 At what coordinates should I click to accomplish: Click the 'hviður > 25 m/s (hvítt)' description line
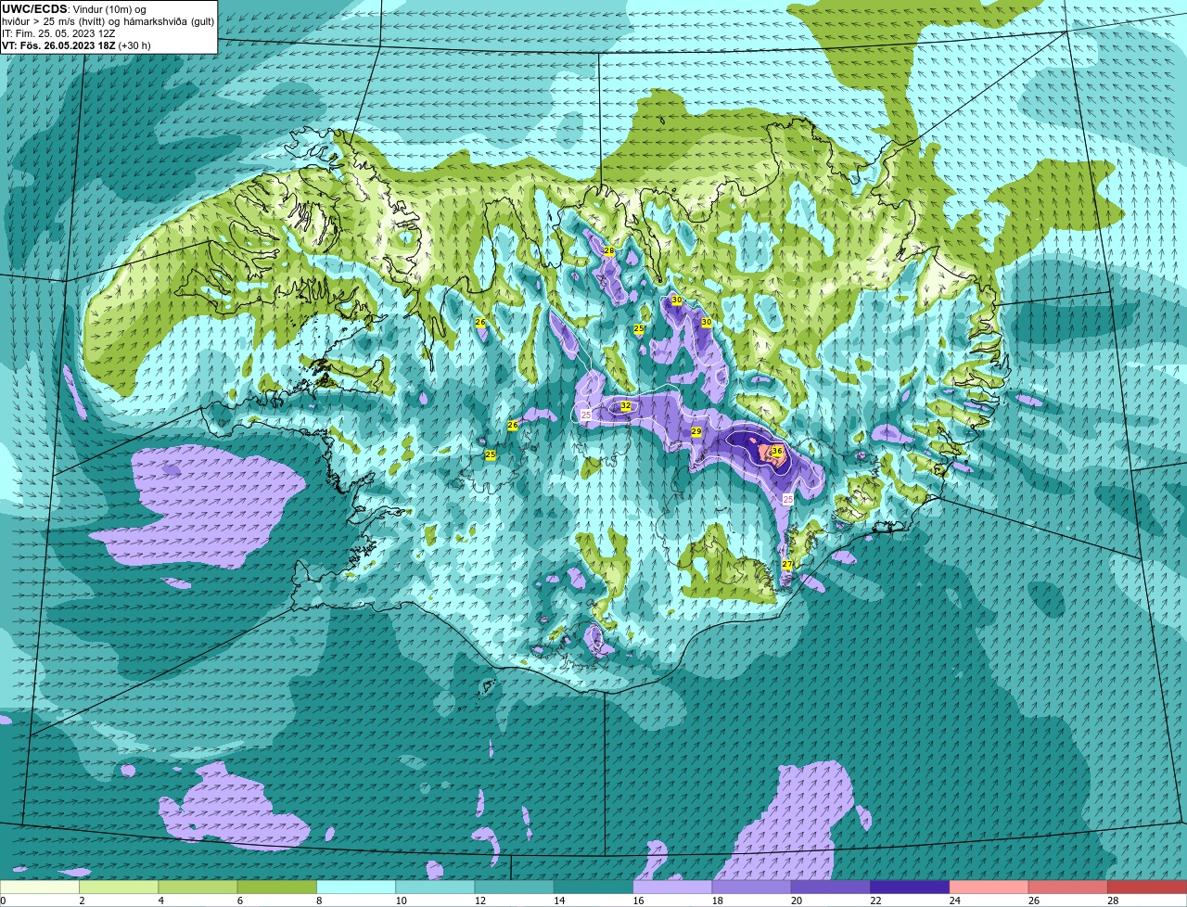[108, 21]
